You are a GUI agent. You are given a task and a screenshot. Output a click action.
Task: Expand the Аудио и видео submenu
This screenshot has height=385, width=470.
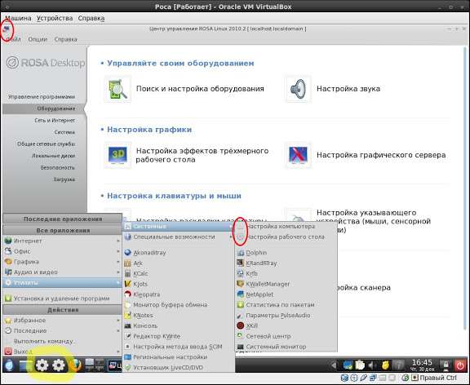click(x=62, y=272)
